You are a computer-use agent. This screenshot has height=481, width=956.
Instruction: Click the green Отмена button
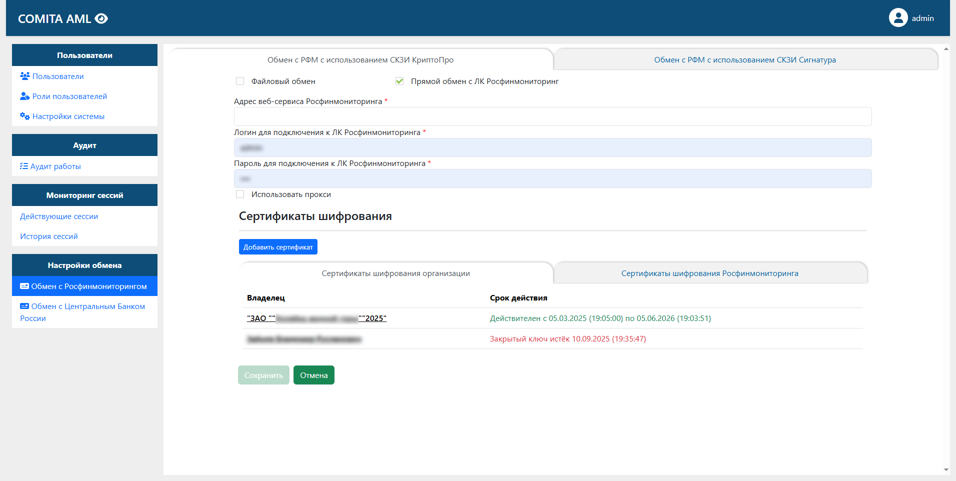313,375
